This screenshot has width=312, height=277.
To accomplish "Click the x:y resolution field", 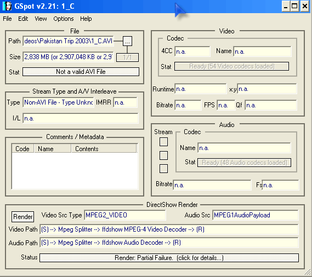I will (267, 89).
